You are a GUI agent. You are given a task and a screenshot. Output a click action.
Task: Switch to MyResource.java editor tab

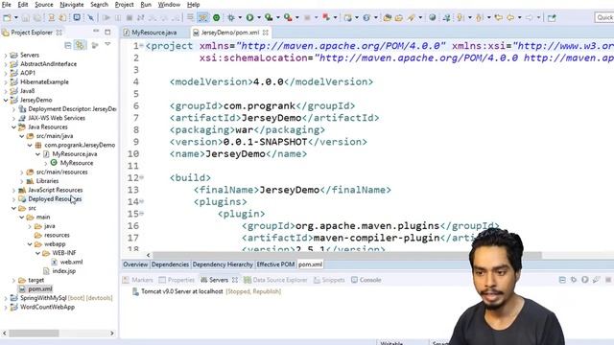[x=153, y=33]
